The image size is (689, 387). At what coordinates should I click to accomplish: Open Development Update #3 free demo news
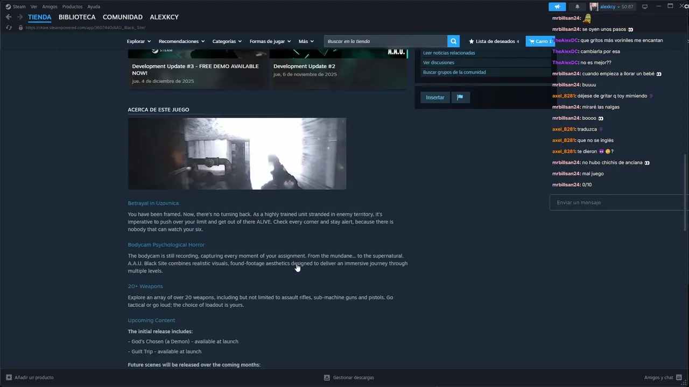[197, 69]
